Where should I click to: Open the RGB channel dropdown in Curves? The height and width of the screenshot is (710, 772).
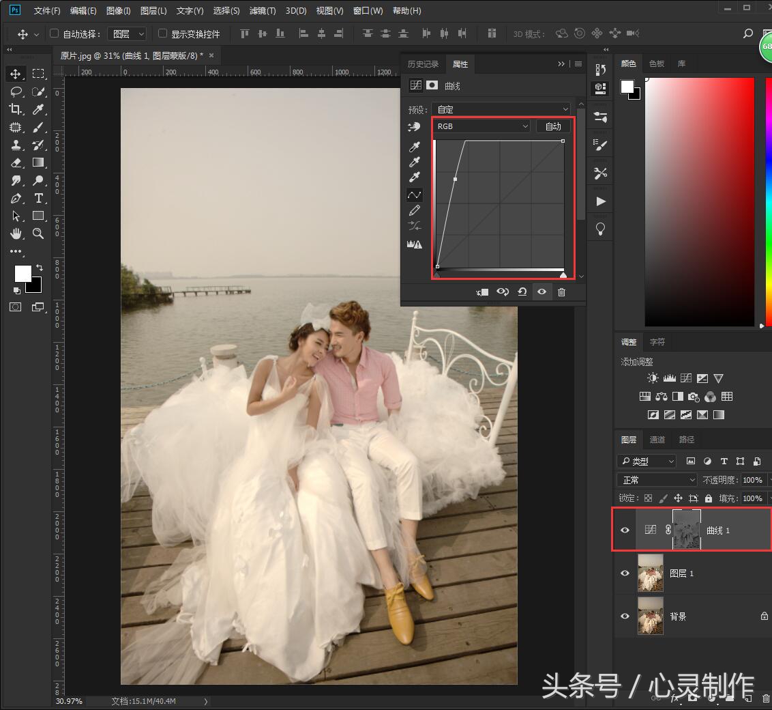(x=481, y=126)
